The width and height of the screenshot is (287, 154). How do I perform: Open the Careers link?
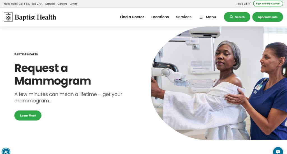(x=62, y=4)
